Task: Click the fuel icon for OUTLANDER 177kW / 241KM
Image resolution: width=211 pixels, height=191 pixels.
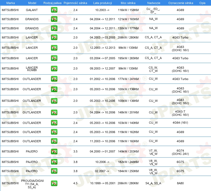Action: [54, 79]
